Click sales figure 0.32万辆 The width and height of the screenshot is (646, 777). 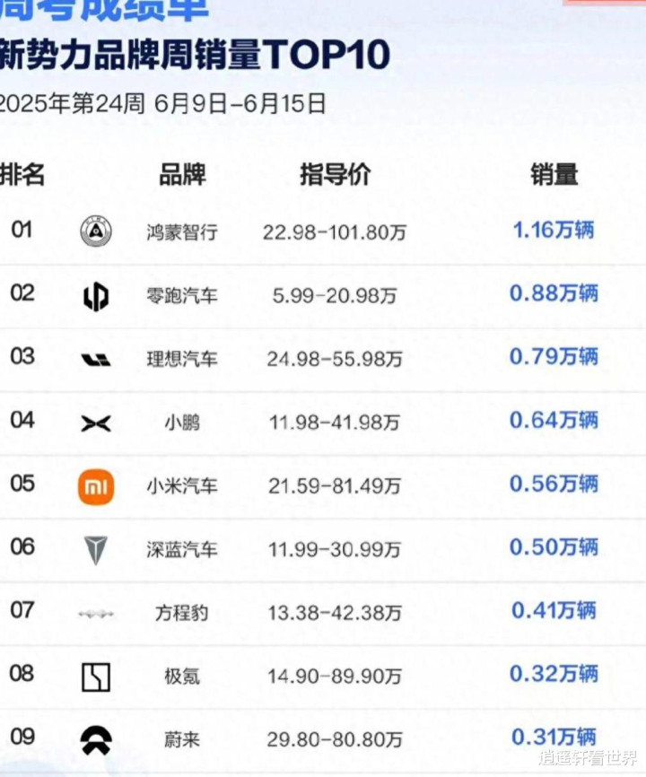(554, 674)
